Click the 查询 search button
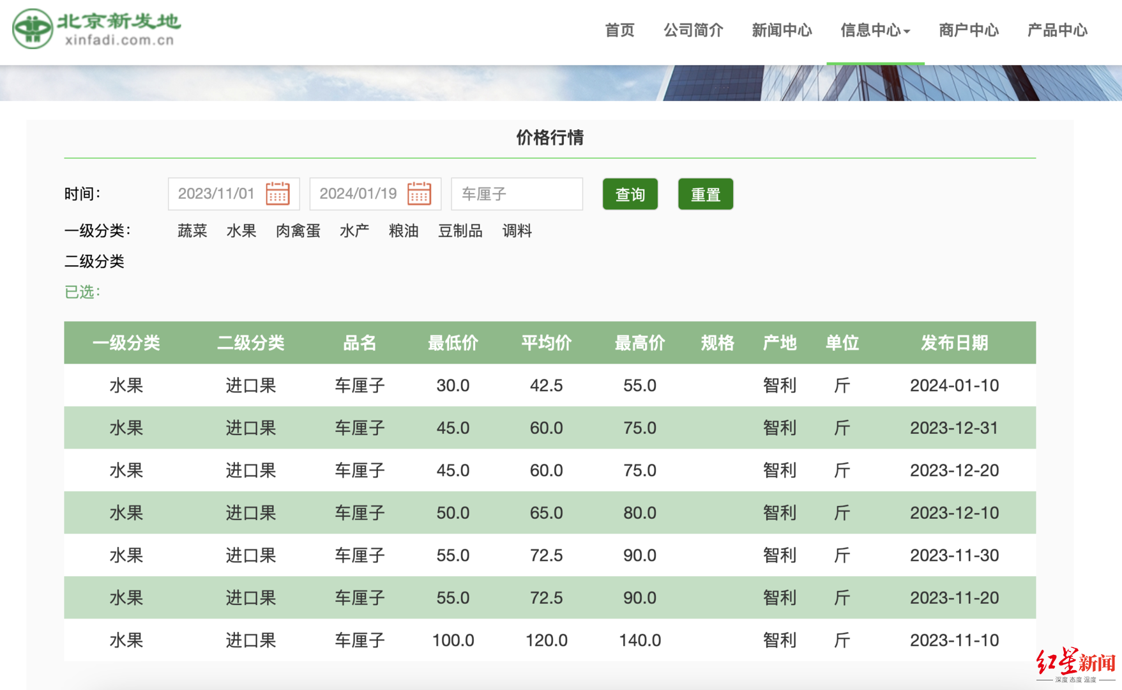The height and width of the screenshot is (690, 1122). [x=630, y=194]
